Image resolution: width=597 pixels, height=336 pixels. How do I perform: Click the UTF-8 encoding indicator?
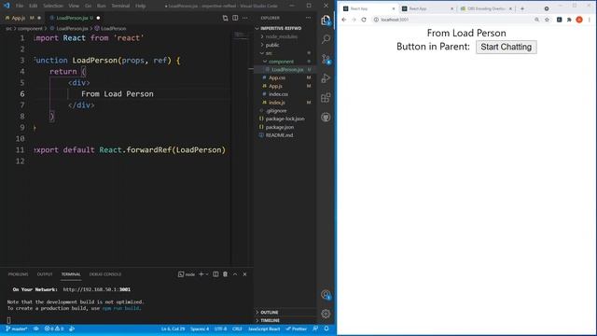[220, 329]
